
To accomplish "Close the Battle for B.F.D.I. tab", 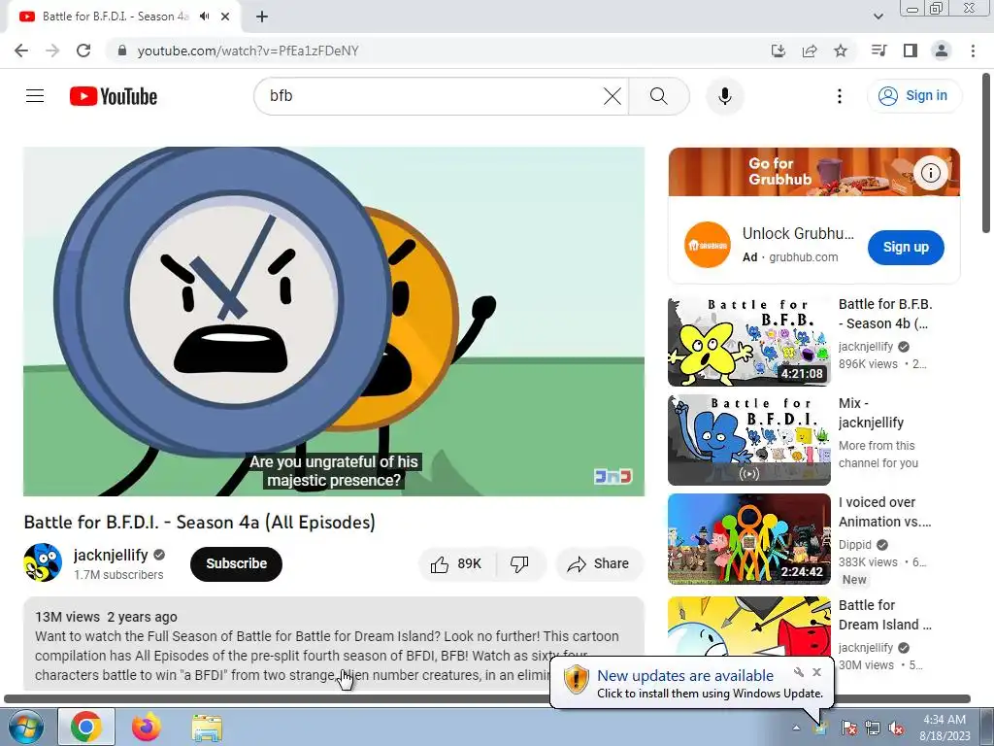I will click(225, 17).
